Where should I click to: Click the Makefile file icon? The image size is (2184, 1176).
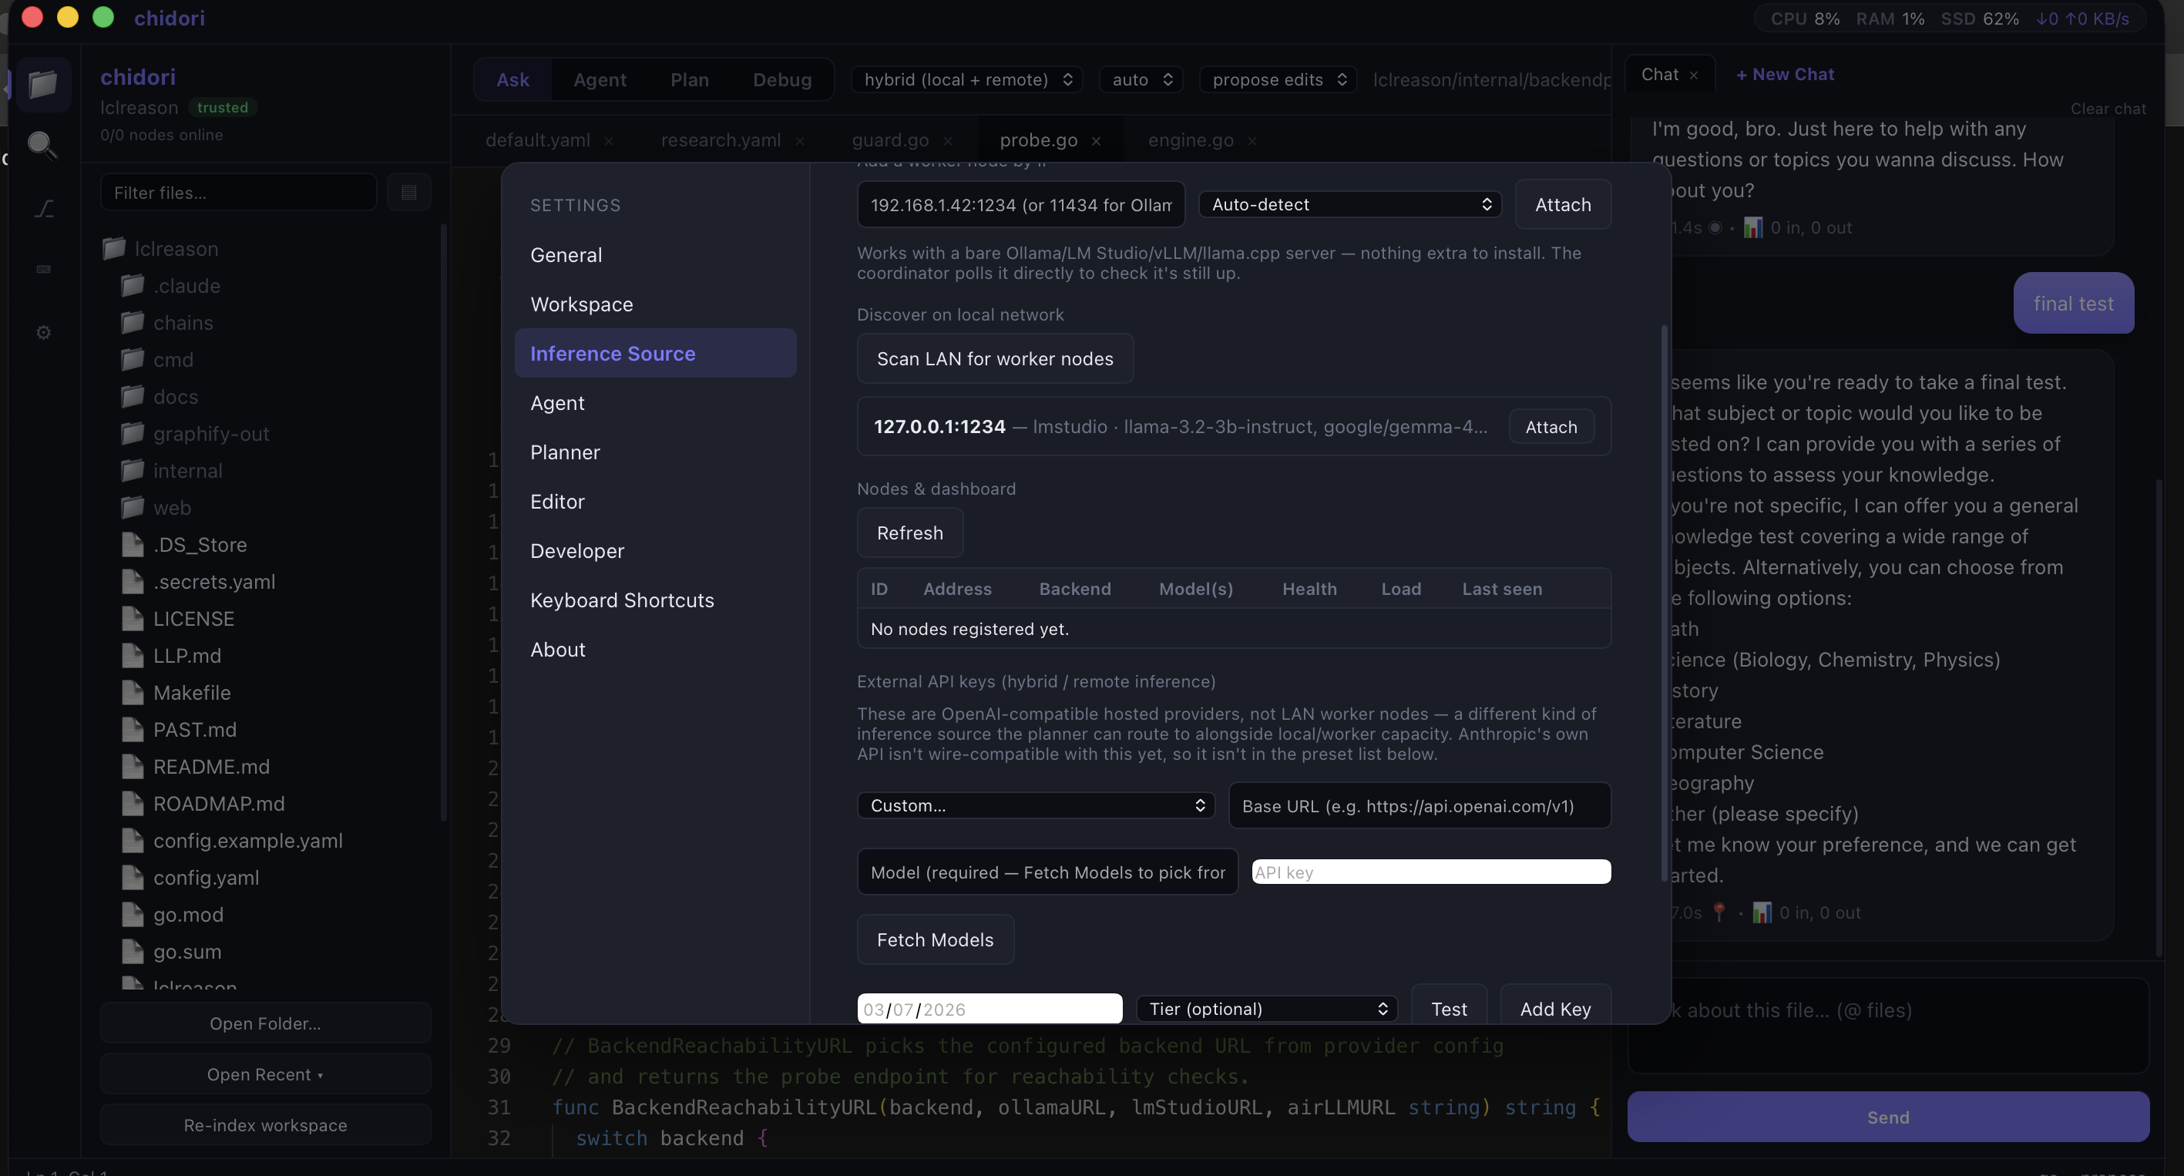click(133, 693)
